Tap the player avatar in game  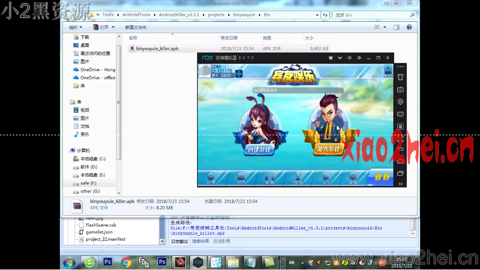click(x=205, y=71)
